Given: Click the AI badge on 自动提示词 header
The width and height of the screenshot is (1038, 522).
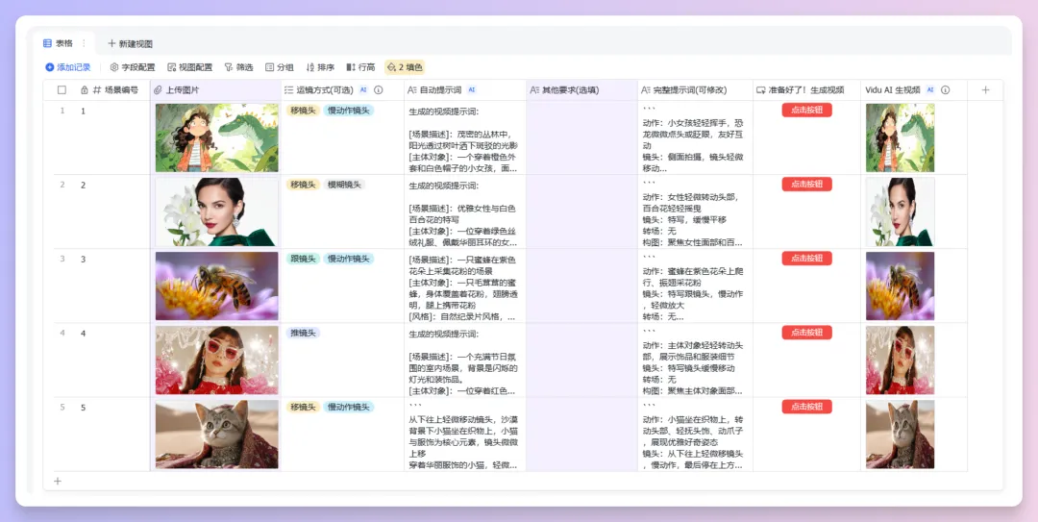Looking at the screenshot, I should pyautogui.click(x=472, y=90).
